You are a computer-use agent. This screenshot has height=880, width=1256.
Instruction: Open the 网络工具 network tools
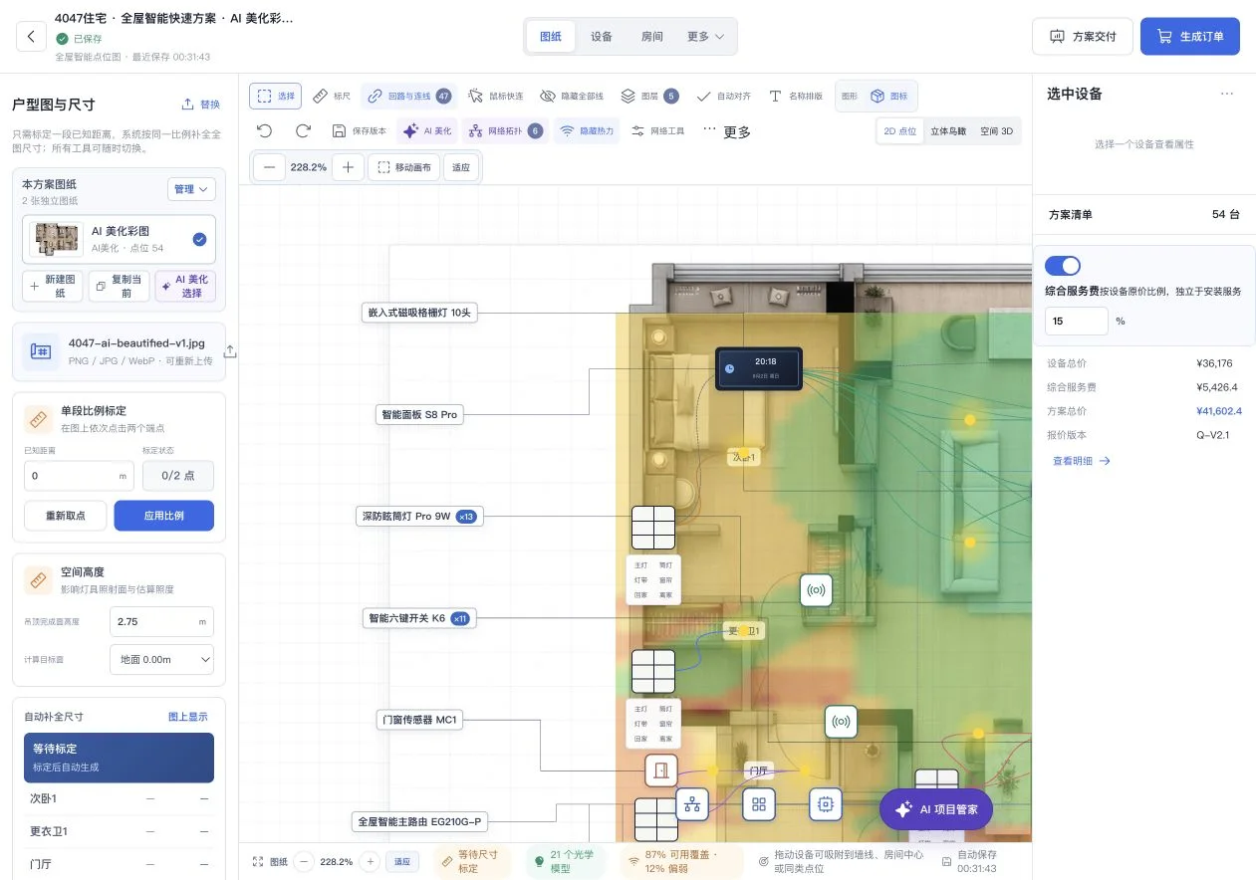(x=658, y=130)
